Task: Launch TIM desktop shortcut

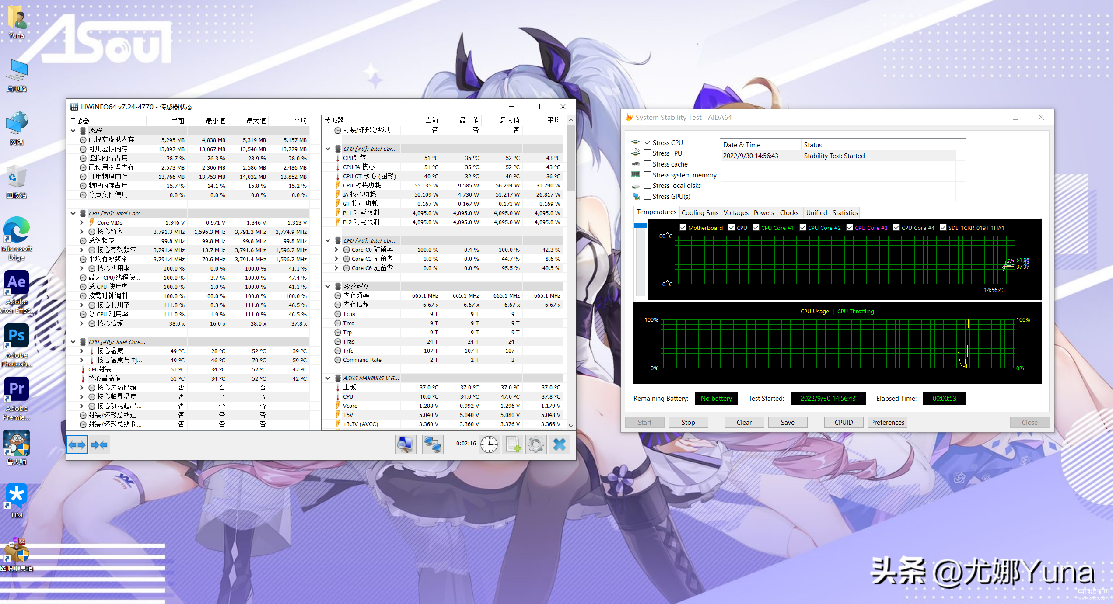Action: (17, 501)
